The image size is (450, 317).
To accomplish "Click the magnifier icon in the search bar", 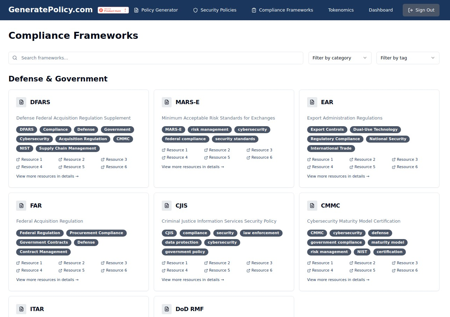I will [15, 58].
